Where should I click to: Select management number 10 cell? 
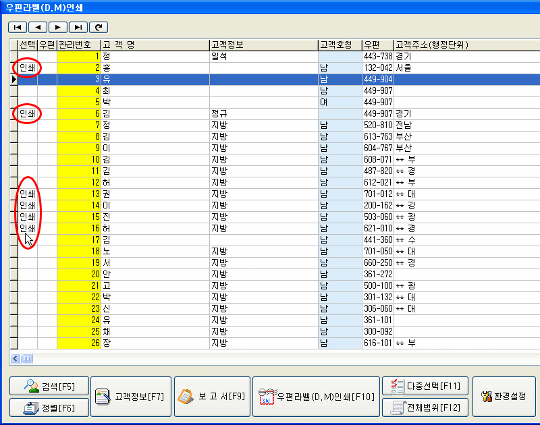[x=79, y=160]
